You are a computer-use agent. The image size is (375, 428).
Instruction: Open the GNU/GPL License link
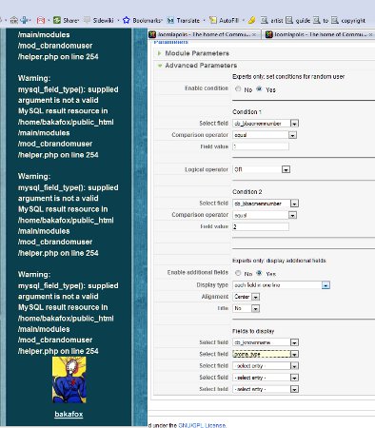pos(202,425)
